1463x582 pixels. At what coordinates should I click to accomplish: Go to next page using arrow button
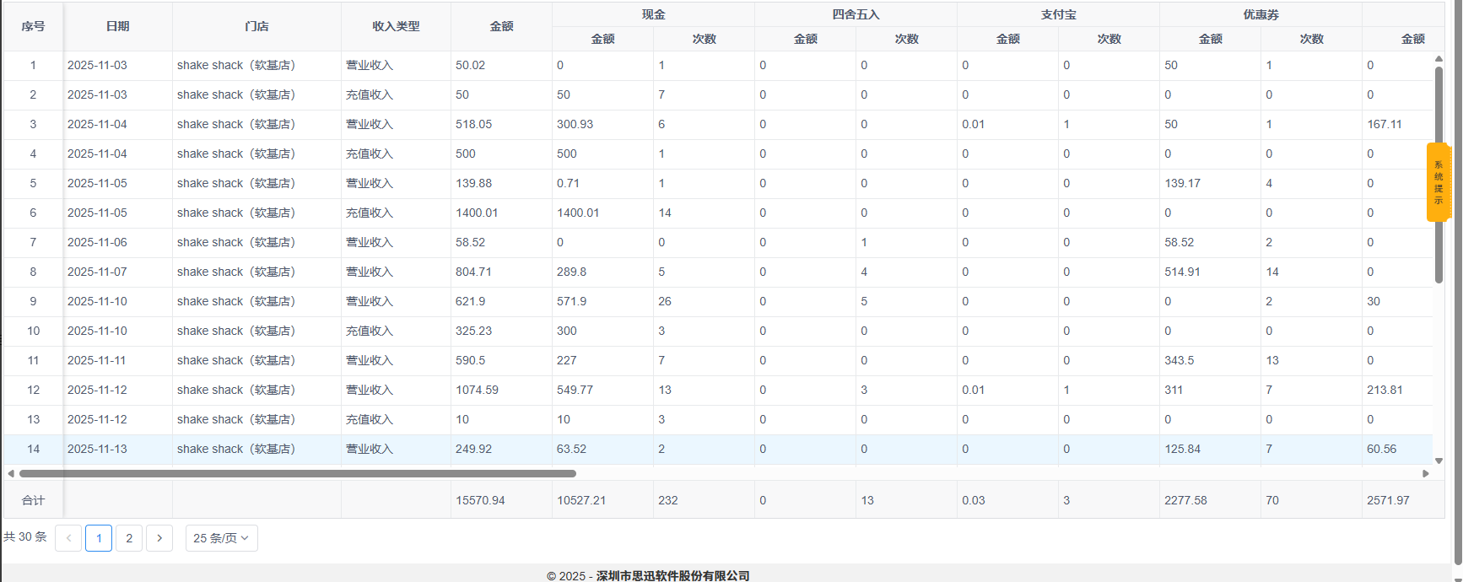(x=159, y=538)
